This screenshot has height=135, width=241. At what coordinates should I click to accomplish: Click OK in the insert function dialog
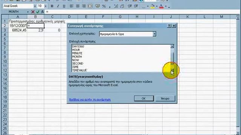click(144, 98)
